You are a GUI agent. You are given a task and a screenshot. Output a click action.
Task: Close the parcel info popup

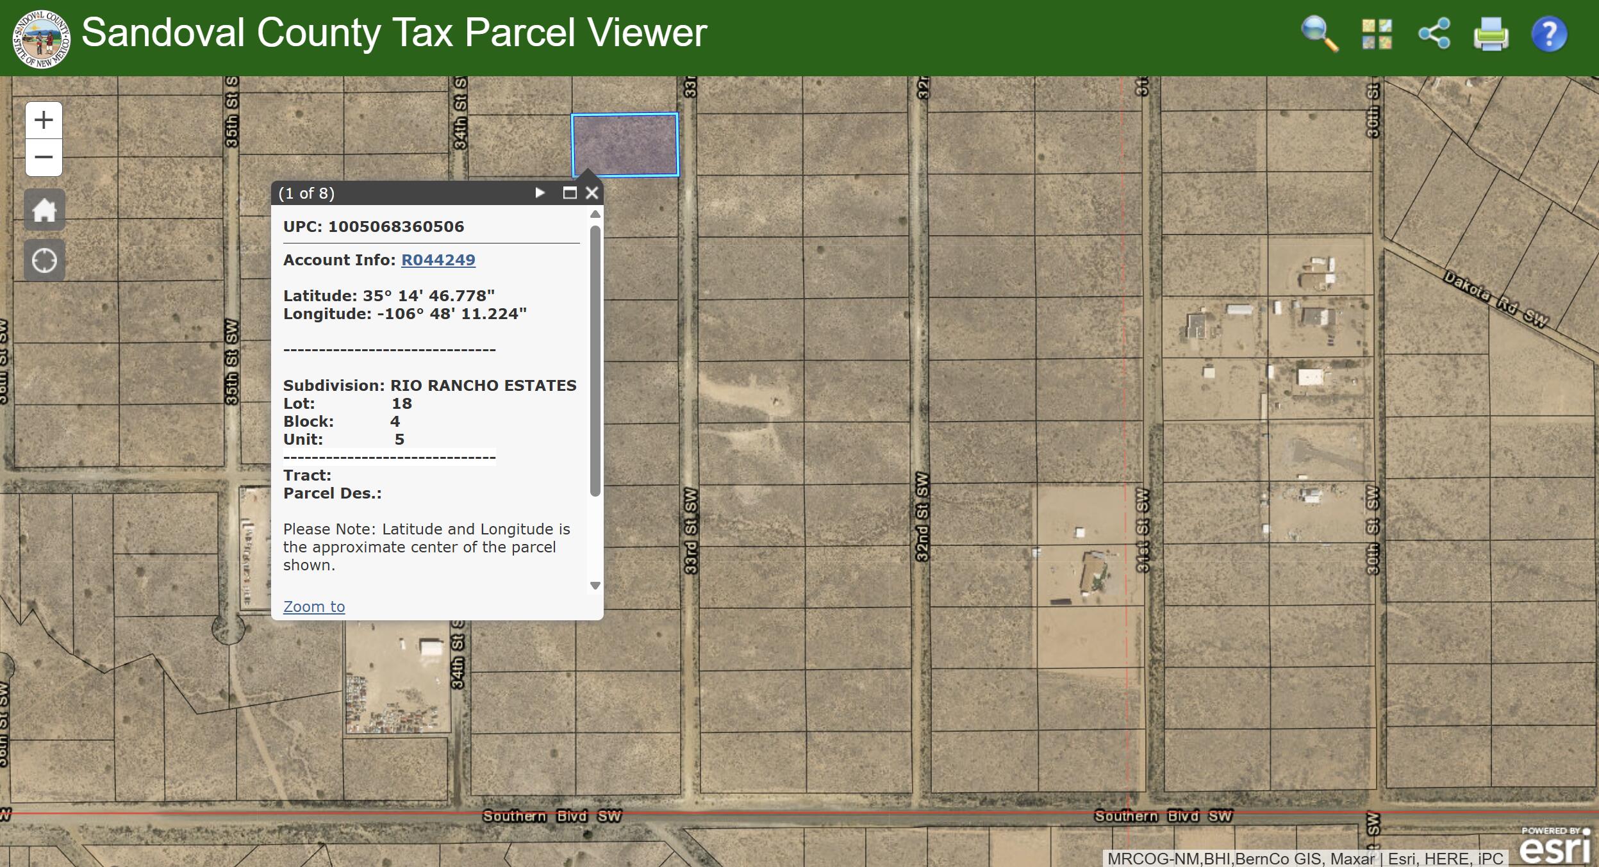point(592,193)
